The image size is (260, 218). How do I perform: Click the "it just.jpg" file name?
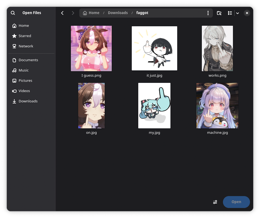coord(154,75)
